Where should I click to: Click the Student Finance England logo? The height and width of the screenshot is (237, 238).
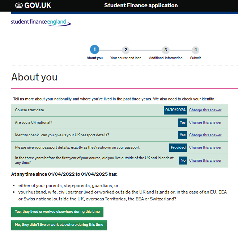41,22
